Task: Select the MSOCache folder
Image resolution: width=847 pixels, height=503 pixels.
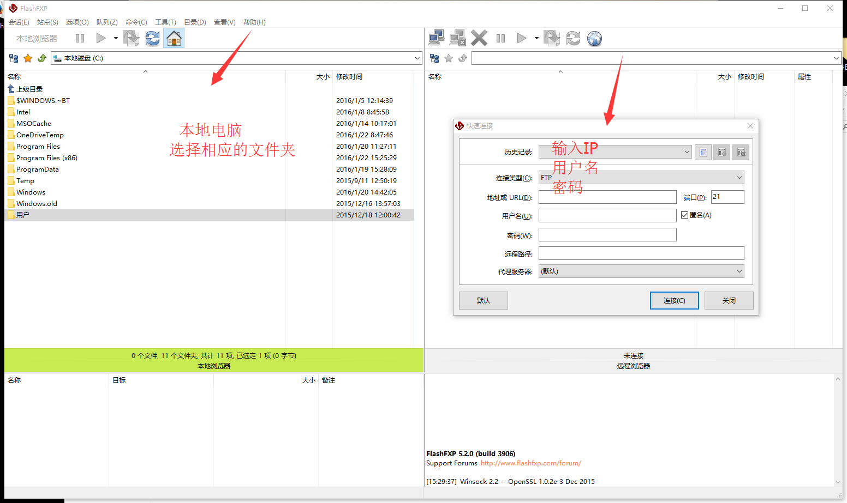Action: 210,123
